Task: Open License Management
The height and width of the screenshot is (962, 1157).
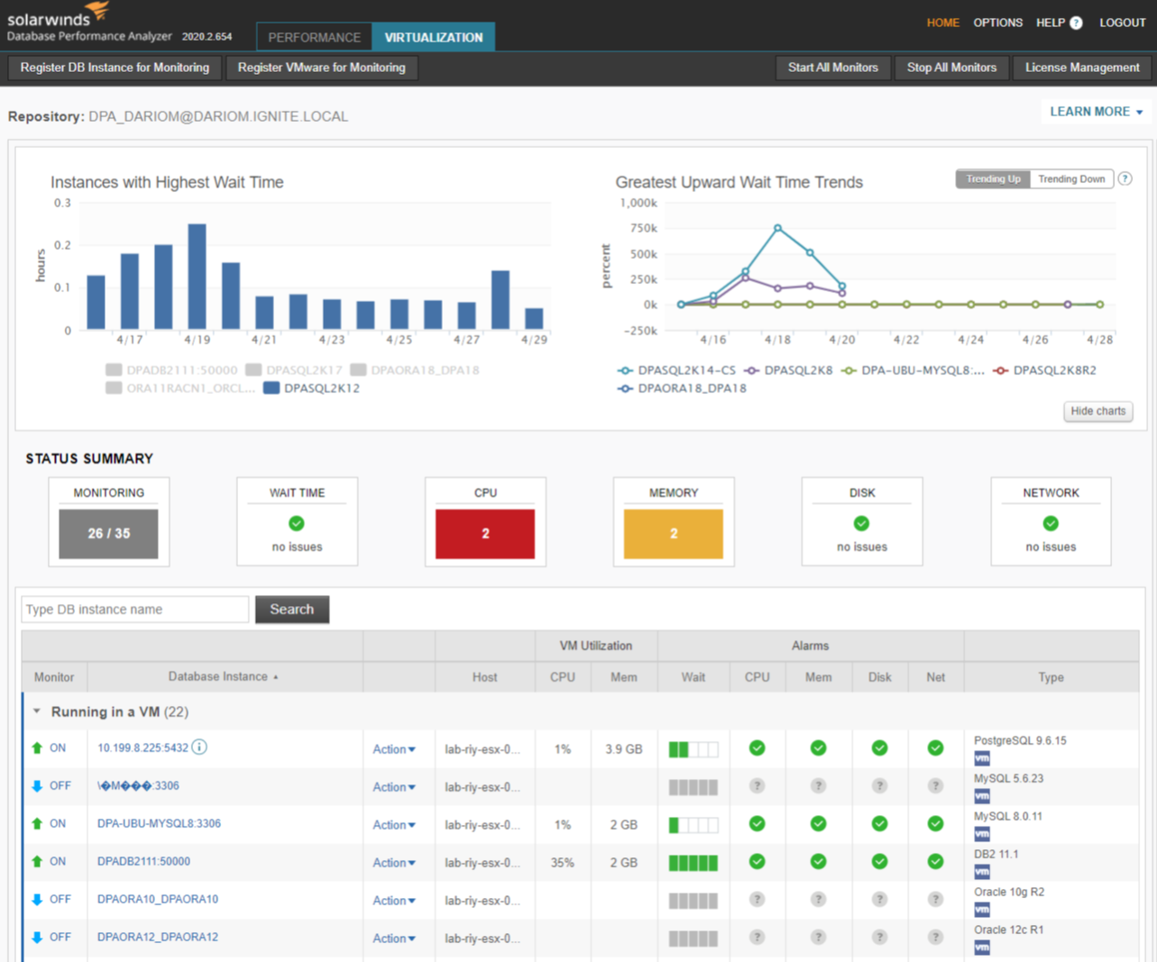Action: [x=1082, y=68]
